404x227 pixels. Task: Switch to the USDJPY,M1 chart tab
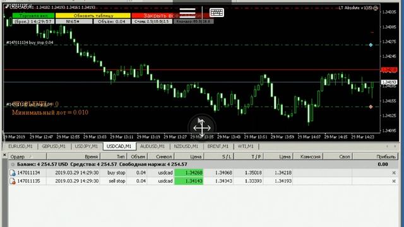[x=86, y=146]
